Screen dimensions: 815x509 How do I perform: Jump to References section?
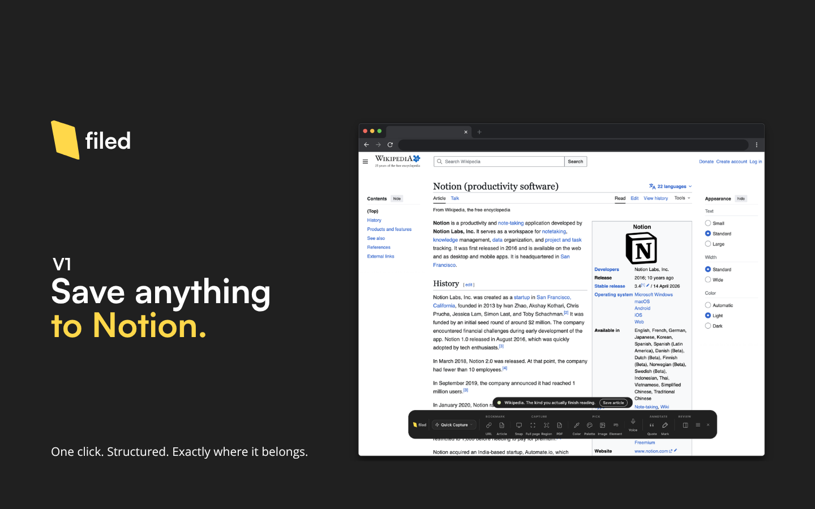(379, 248)
